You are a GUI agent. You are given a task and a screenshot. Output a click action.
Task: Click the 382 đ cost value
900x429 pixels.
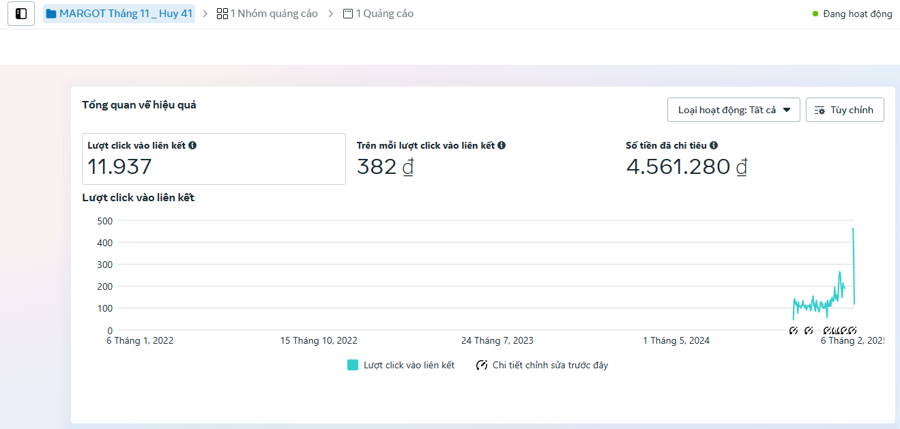[x=386, y=166]
